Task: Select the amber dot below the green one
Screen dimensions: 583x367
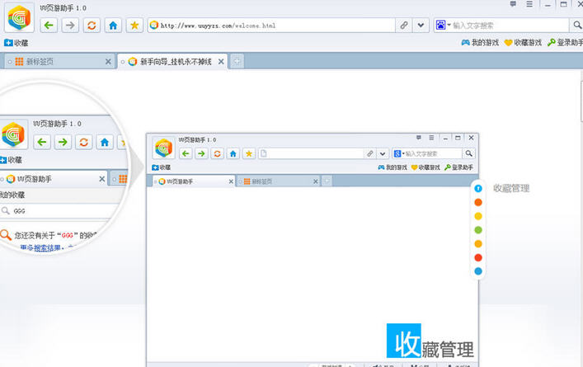Action: pos(478,243)
